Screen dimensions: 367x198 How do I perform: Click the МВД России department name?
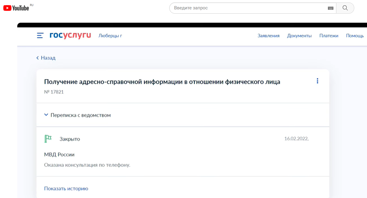(59, 154)
